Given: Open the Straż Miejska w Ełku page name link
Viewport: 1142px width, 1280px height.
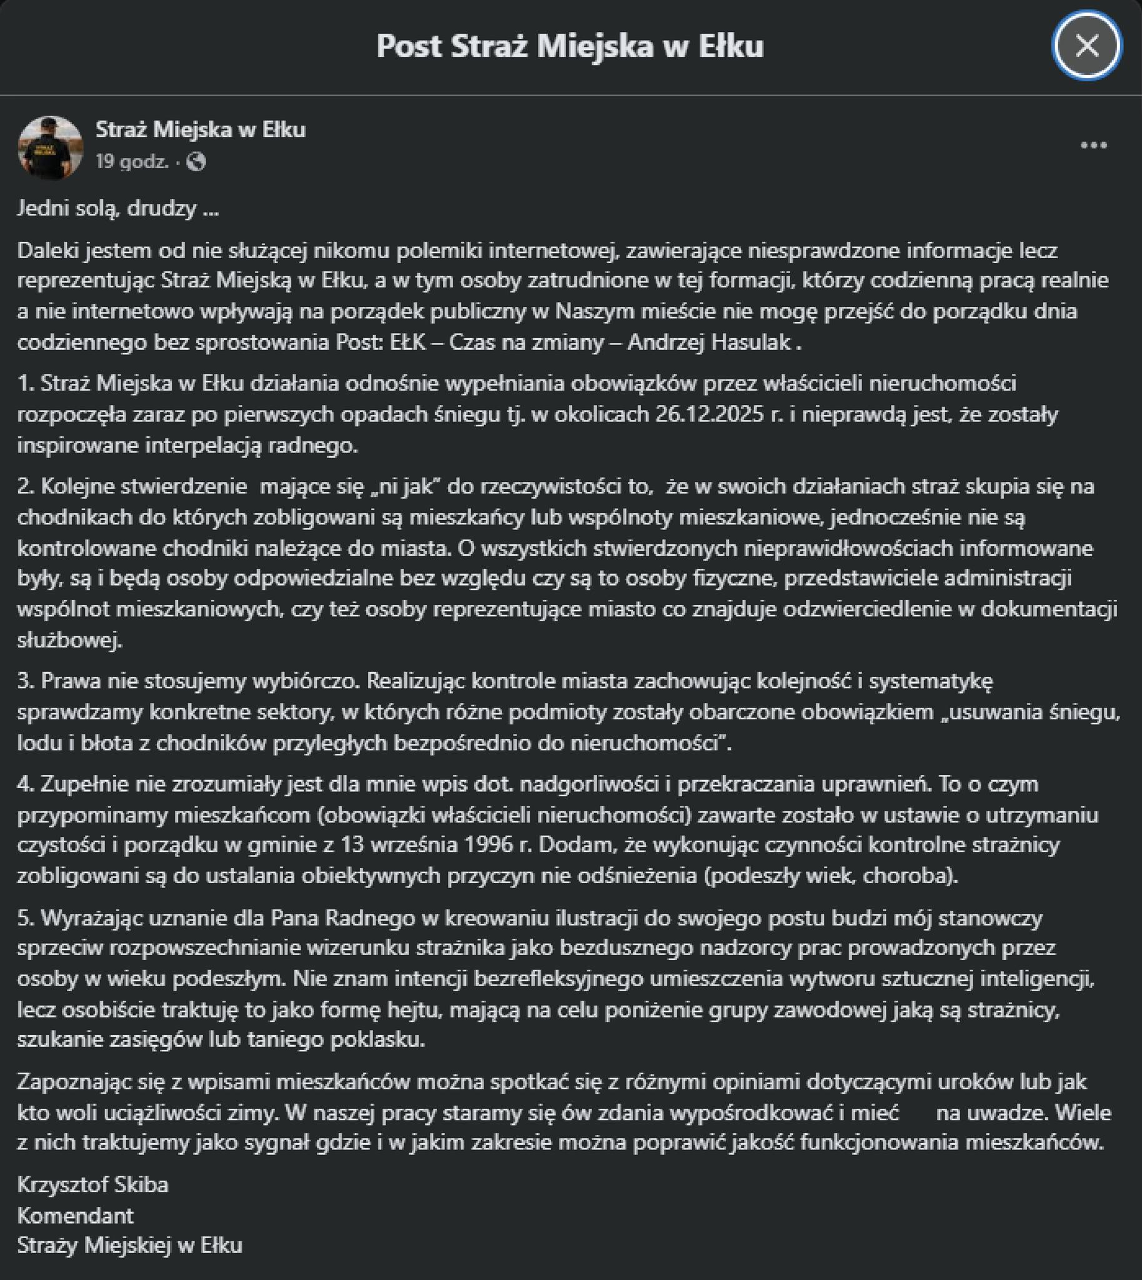Looking at the screenshot, I should point(200,129).
